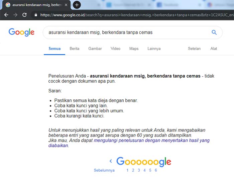
Task: Click the magnifying glass search icon
Action: [x=214, y=32]
